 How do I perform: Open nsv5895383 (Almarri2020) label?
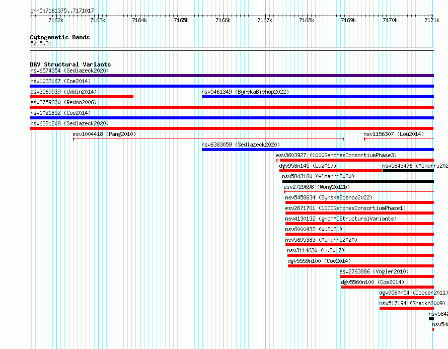coord(321,240)
